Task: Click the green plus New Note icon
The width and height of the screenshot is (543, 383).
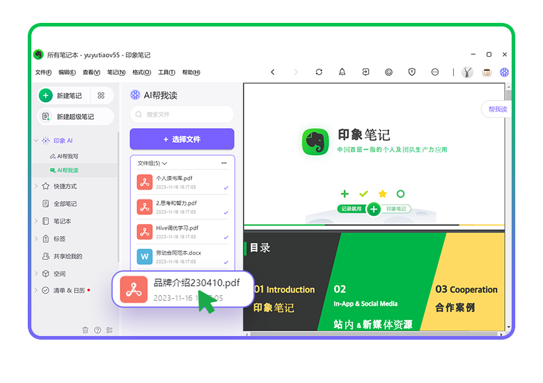Action: point(46,95)
